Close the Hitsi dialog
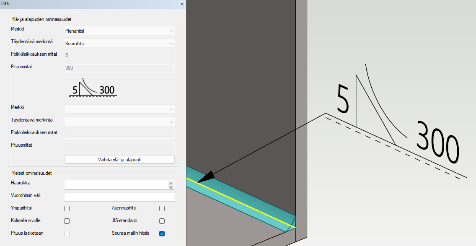Viewport: 476px width, 246px height. [x=181, y=4]
